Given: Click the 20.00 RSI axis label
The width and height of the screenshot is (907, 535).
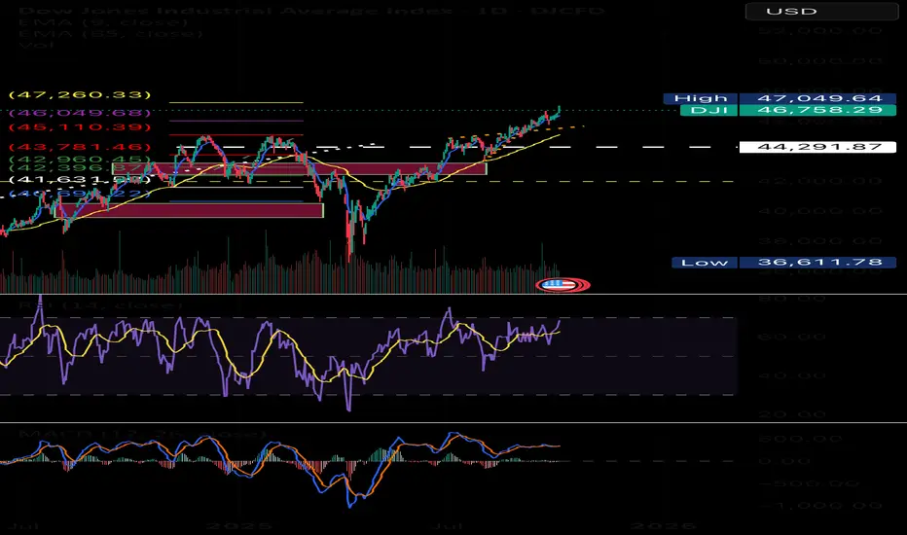Looking at the screenshot, I should point(792,414).
